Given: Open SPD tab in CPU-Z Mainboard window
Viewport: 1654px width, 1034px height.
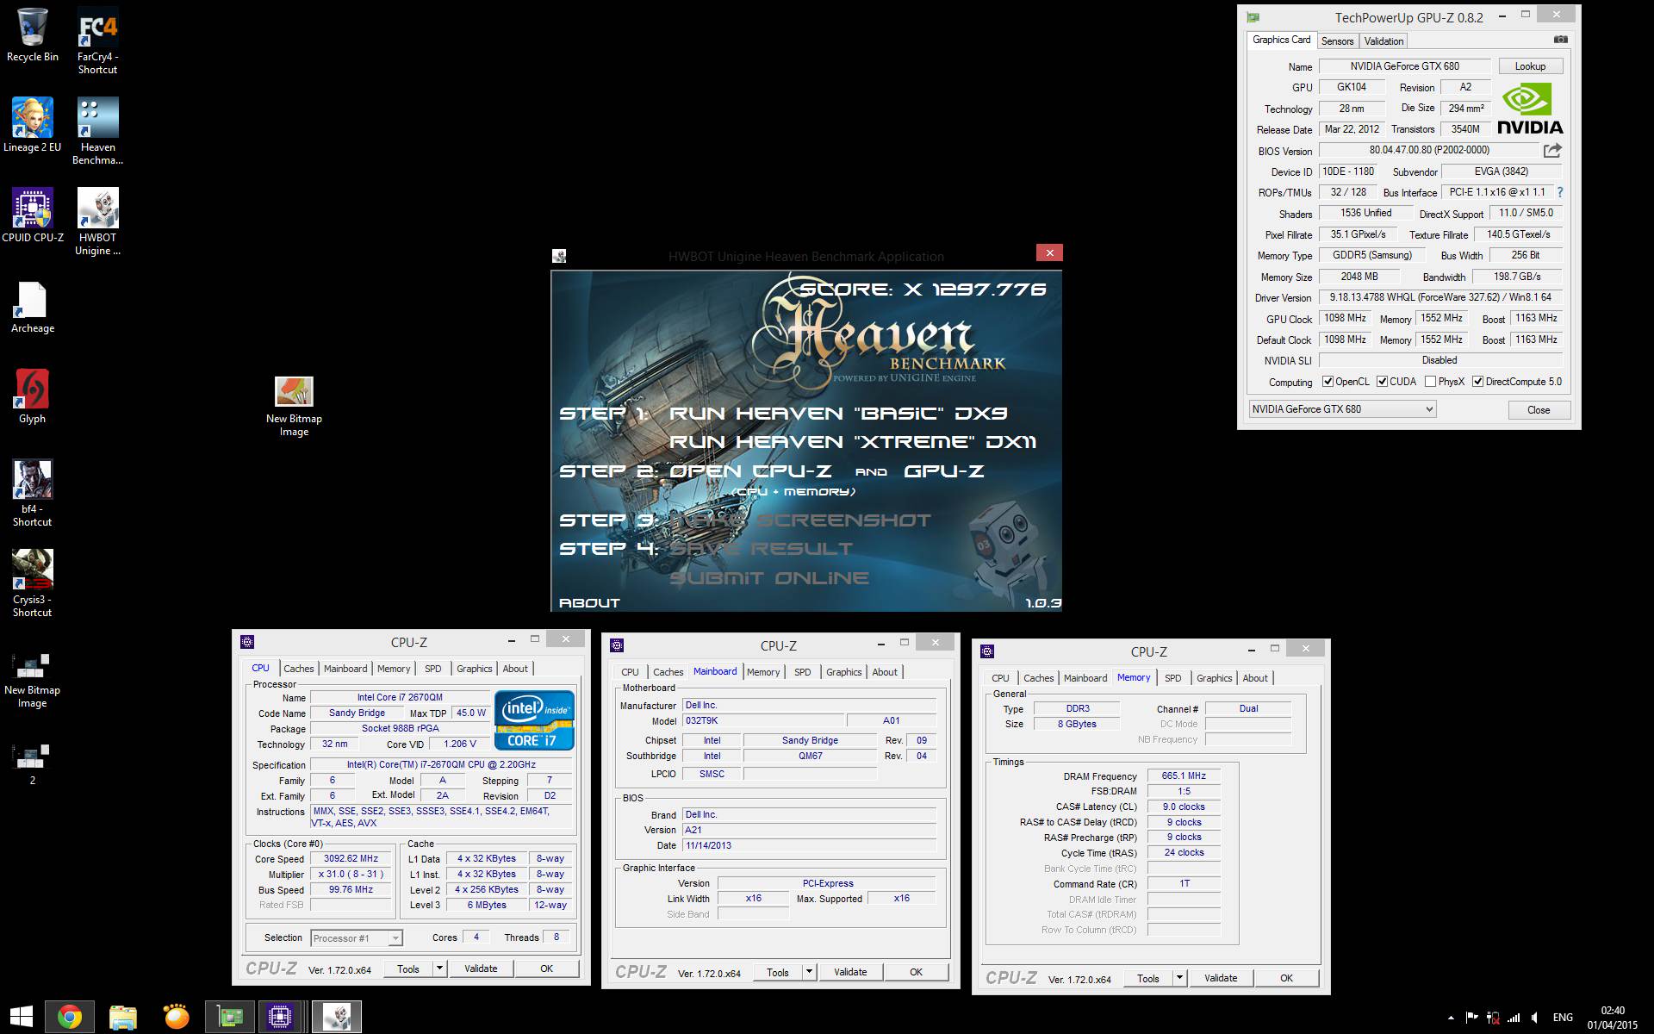Looking at the screenshot, I should [802, 672].
